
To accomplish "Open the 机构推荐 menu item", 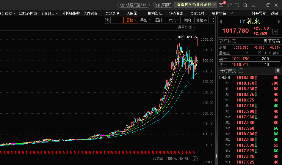I will click(219, 13).
